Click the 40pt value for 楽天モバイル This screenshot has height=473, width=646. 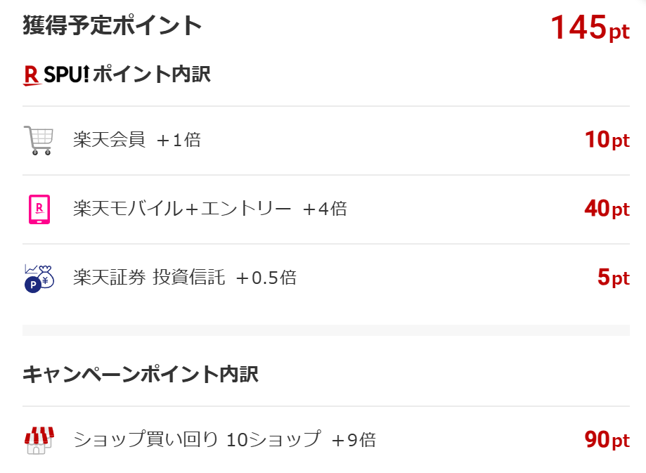coord(606,209)
